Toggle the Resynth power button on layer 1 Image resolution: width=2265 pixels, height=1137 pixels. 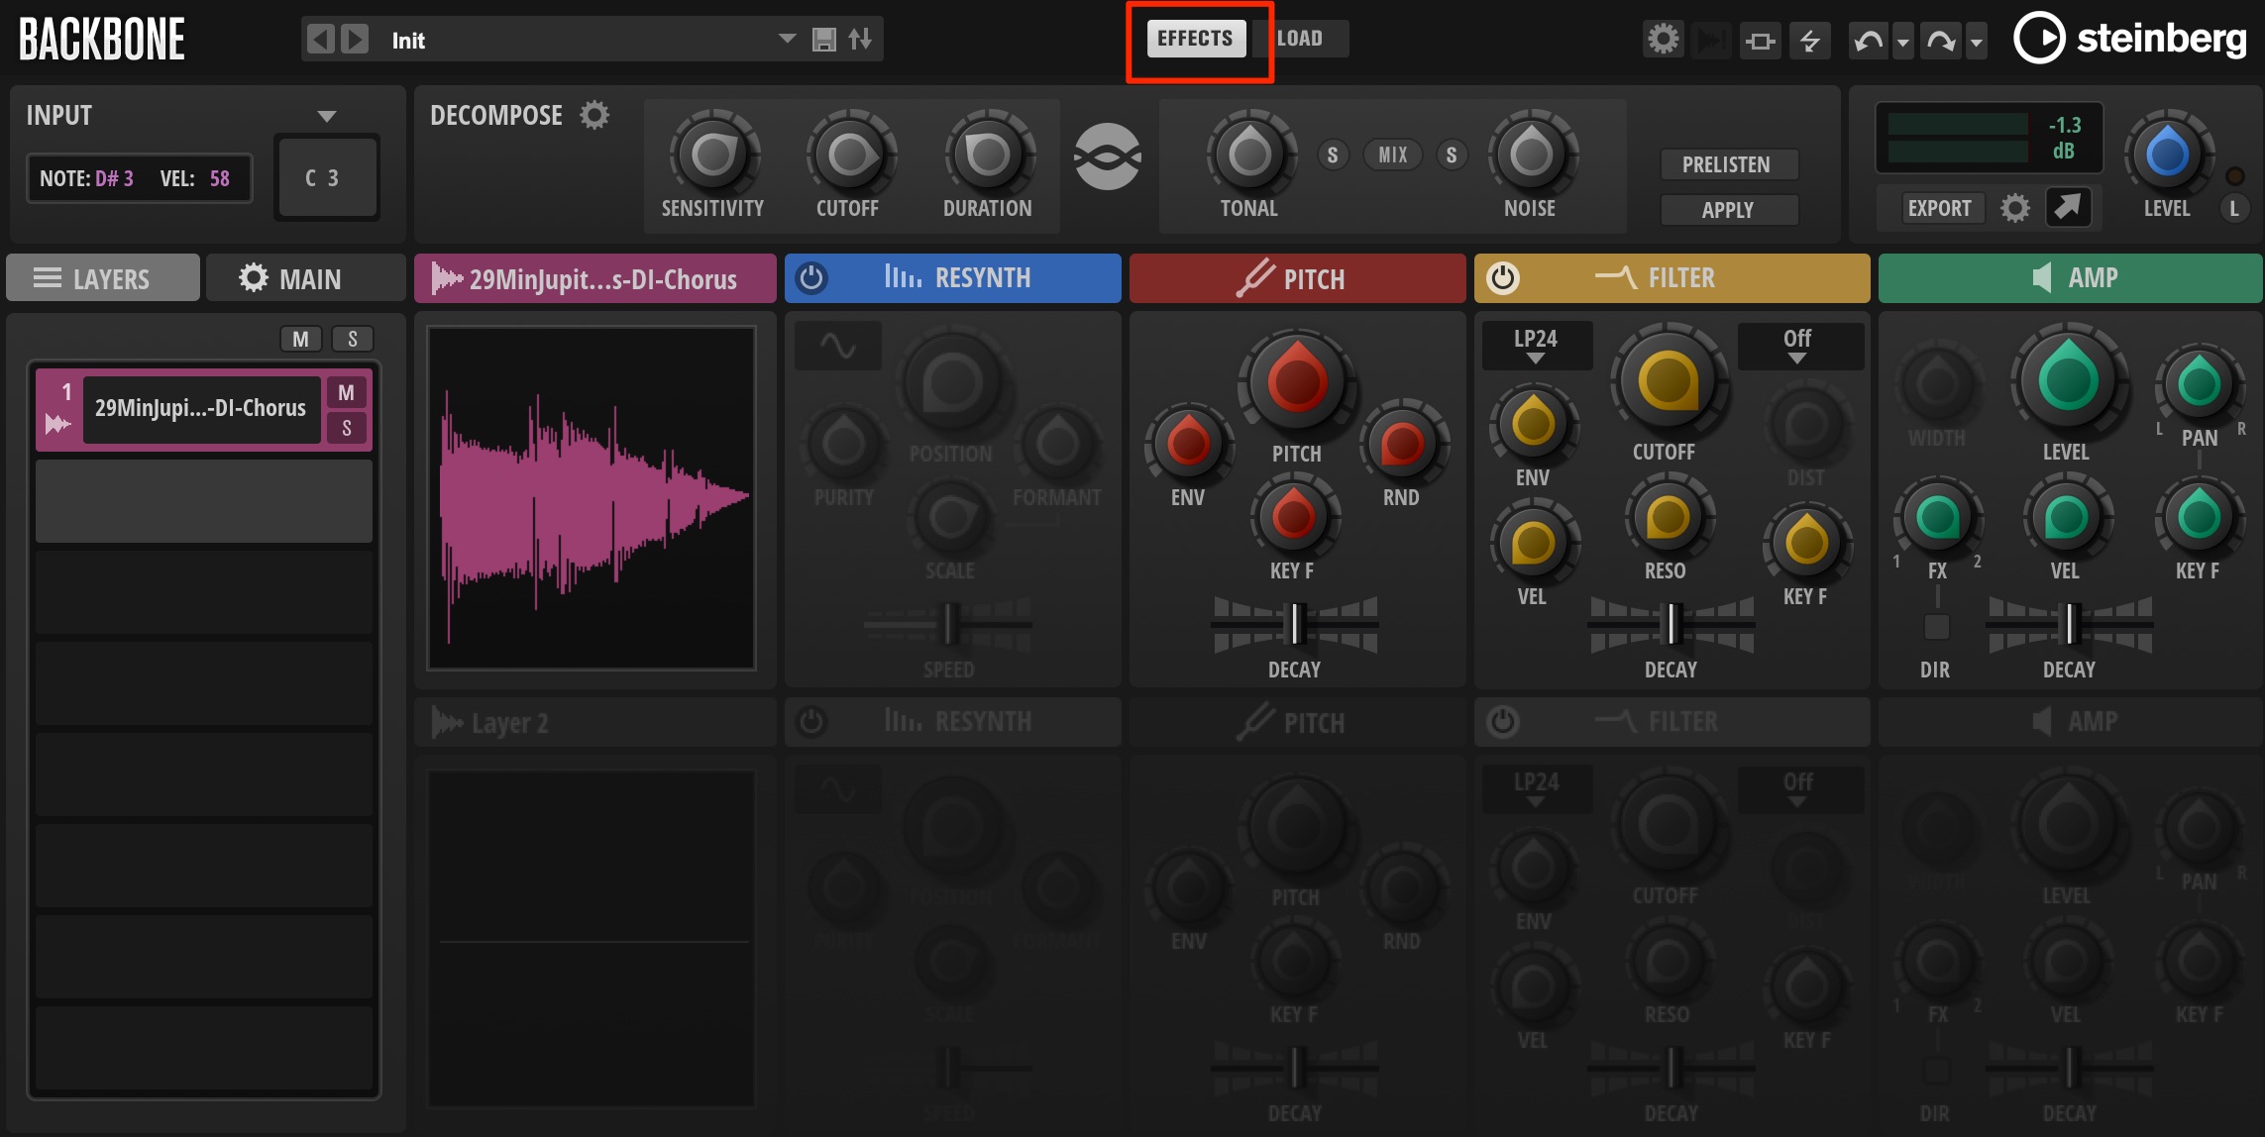[x=811, y=278]
